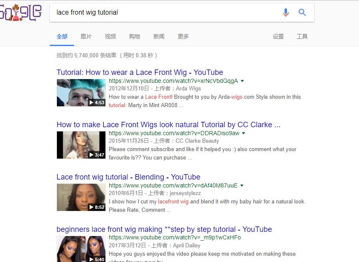Open the 设置 menu
Screen dimensions: 359x262
point(278,36)
